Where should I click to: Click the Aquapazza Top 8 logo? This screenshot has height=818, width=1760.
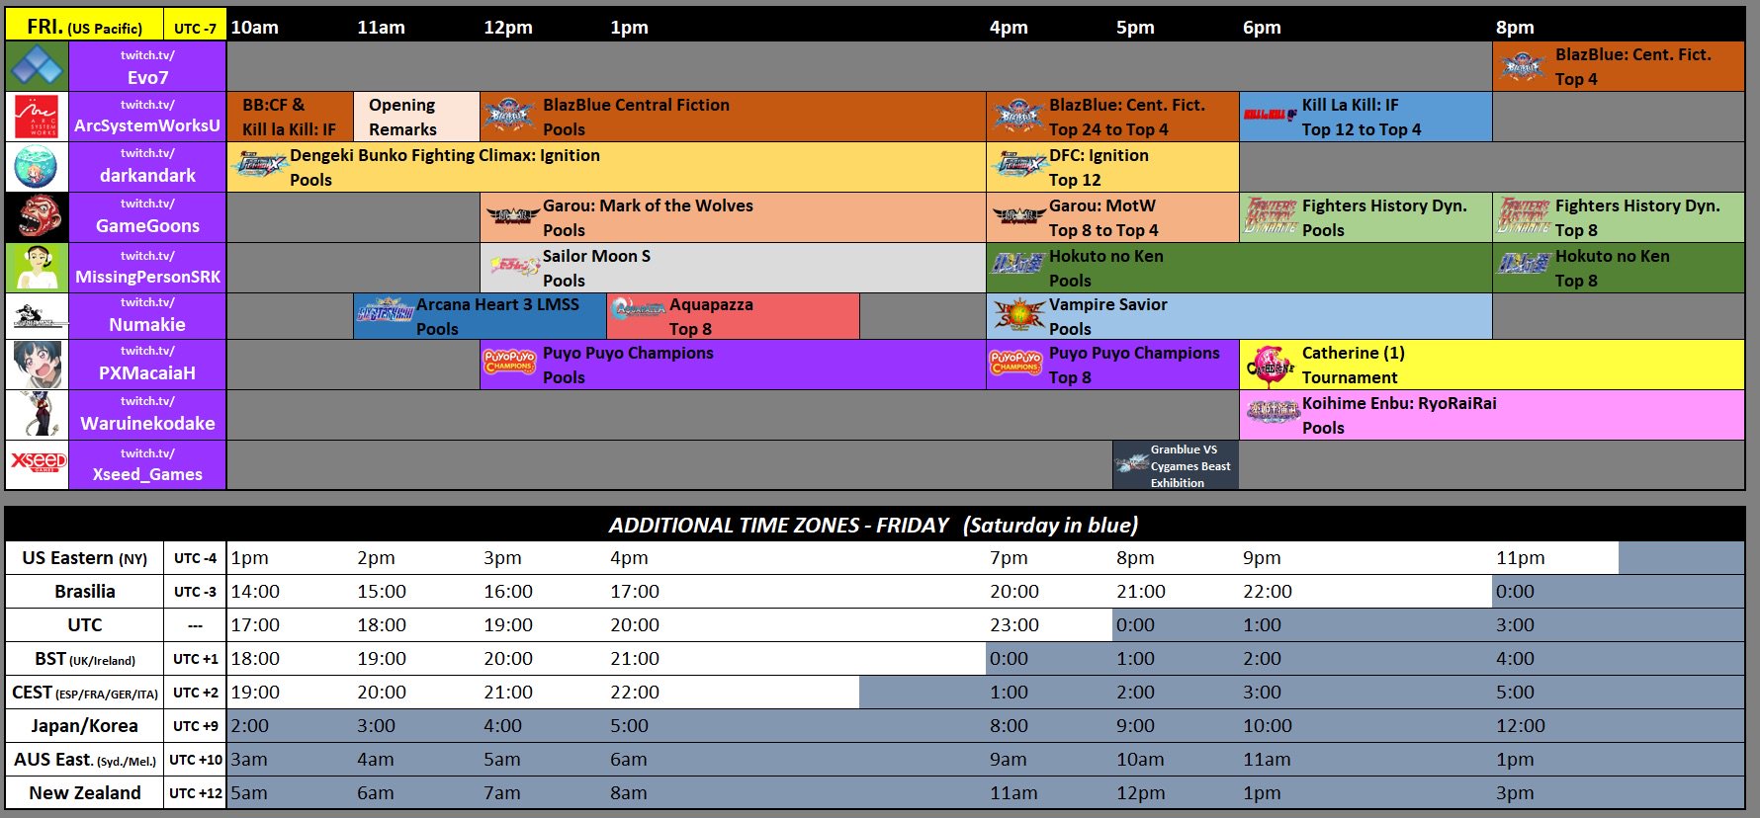click(x=638, y=310)
